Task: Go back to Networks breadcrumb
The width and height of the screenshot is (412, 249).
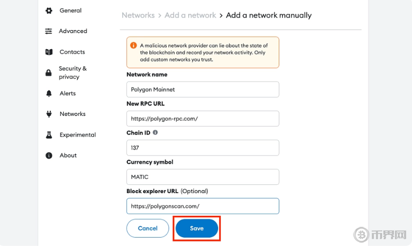Action: (138, 15)
